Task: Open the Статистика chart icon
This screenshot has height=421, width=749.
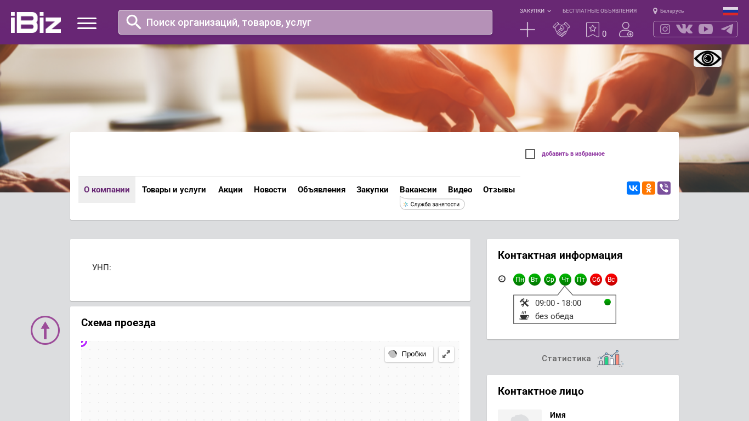Action: click(610, 359)
